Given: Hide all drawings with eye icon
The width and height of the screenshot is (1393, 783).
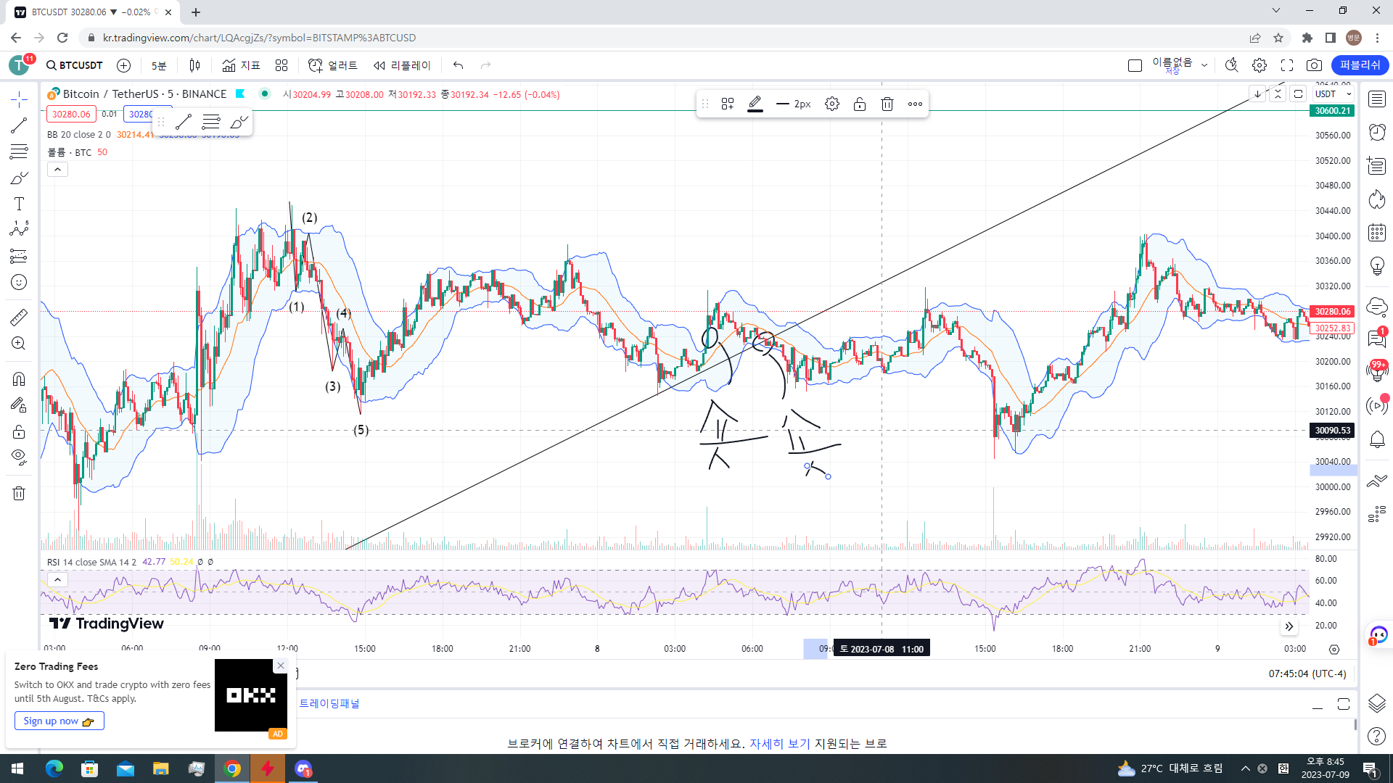Looking at the screenshot, I should (x=19, y=457).
